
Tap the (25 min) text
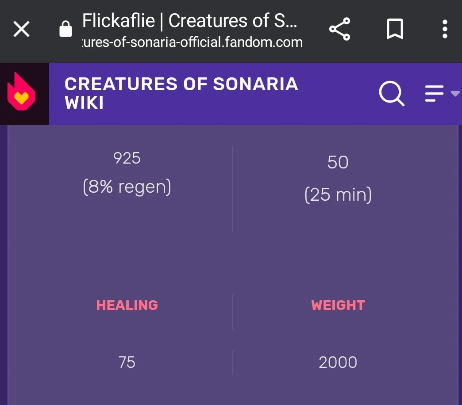(x=338, y=195)
